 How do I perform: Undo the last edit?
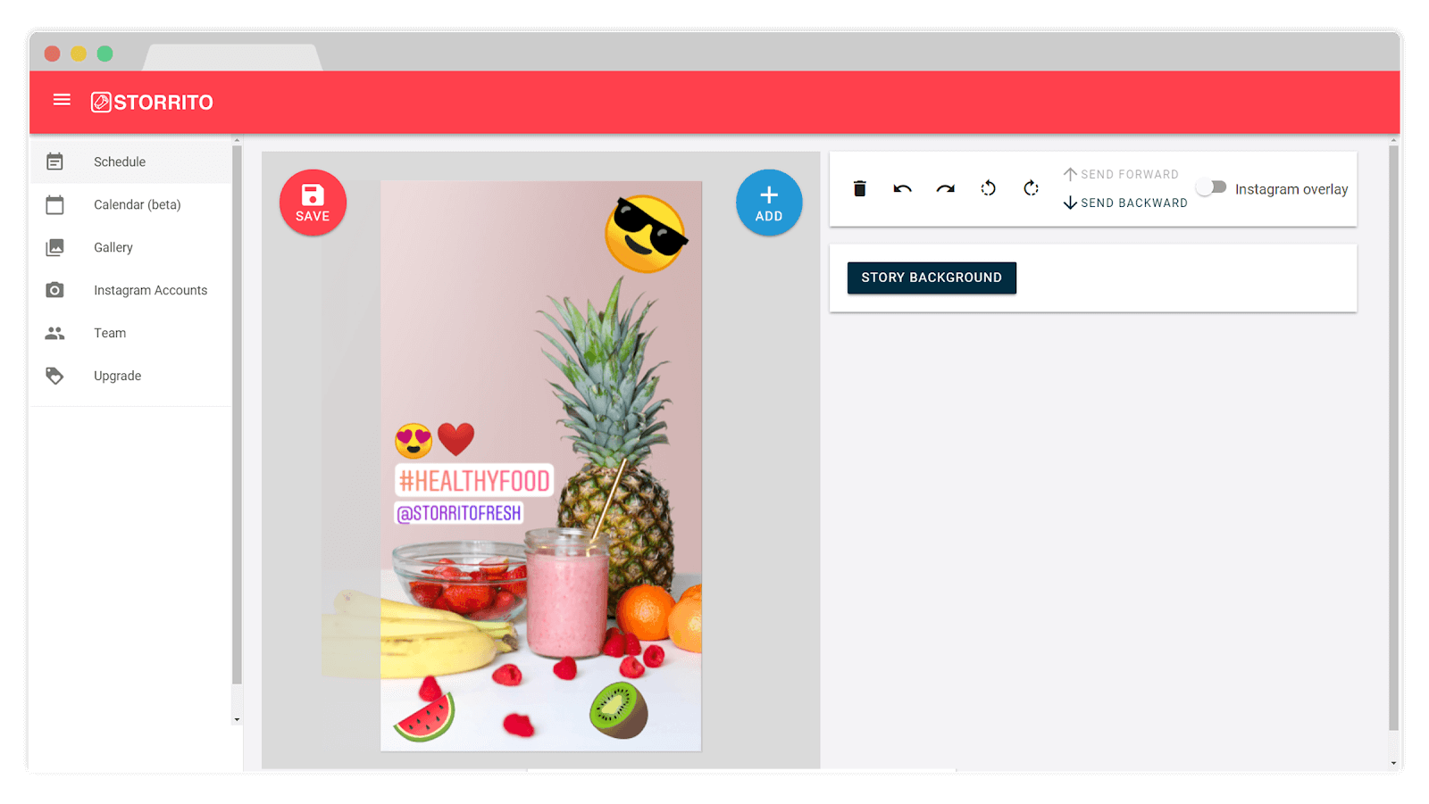902,188
